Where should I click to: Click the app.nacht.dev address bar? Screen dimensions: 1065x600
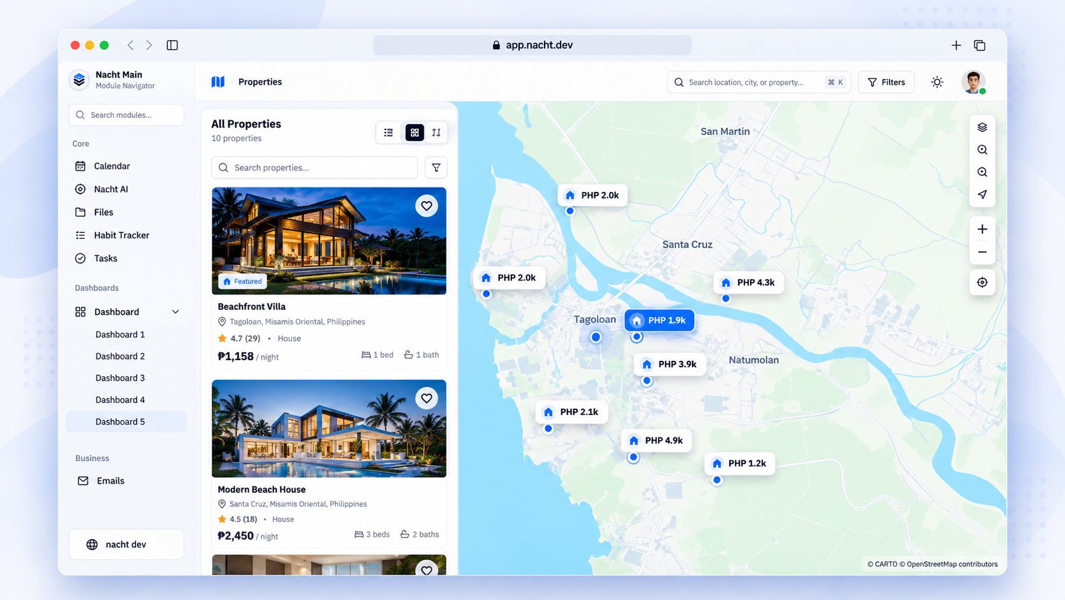[532, 45]
